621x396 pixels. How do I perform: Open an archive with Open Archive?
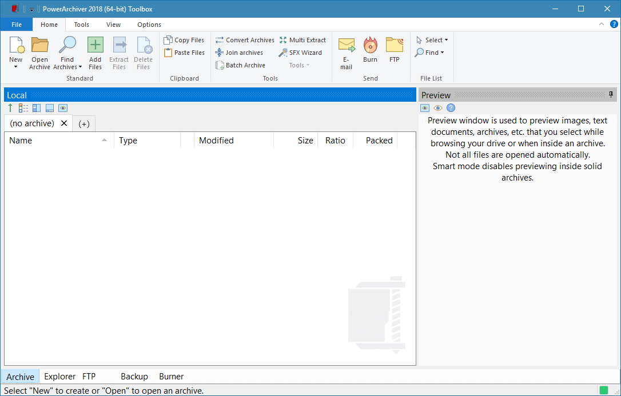[39, 53]
